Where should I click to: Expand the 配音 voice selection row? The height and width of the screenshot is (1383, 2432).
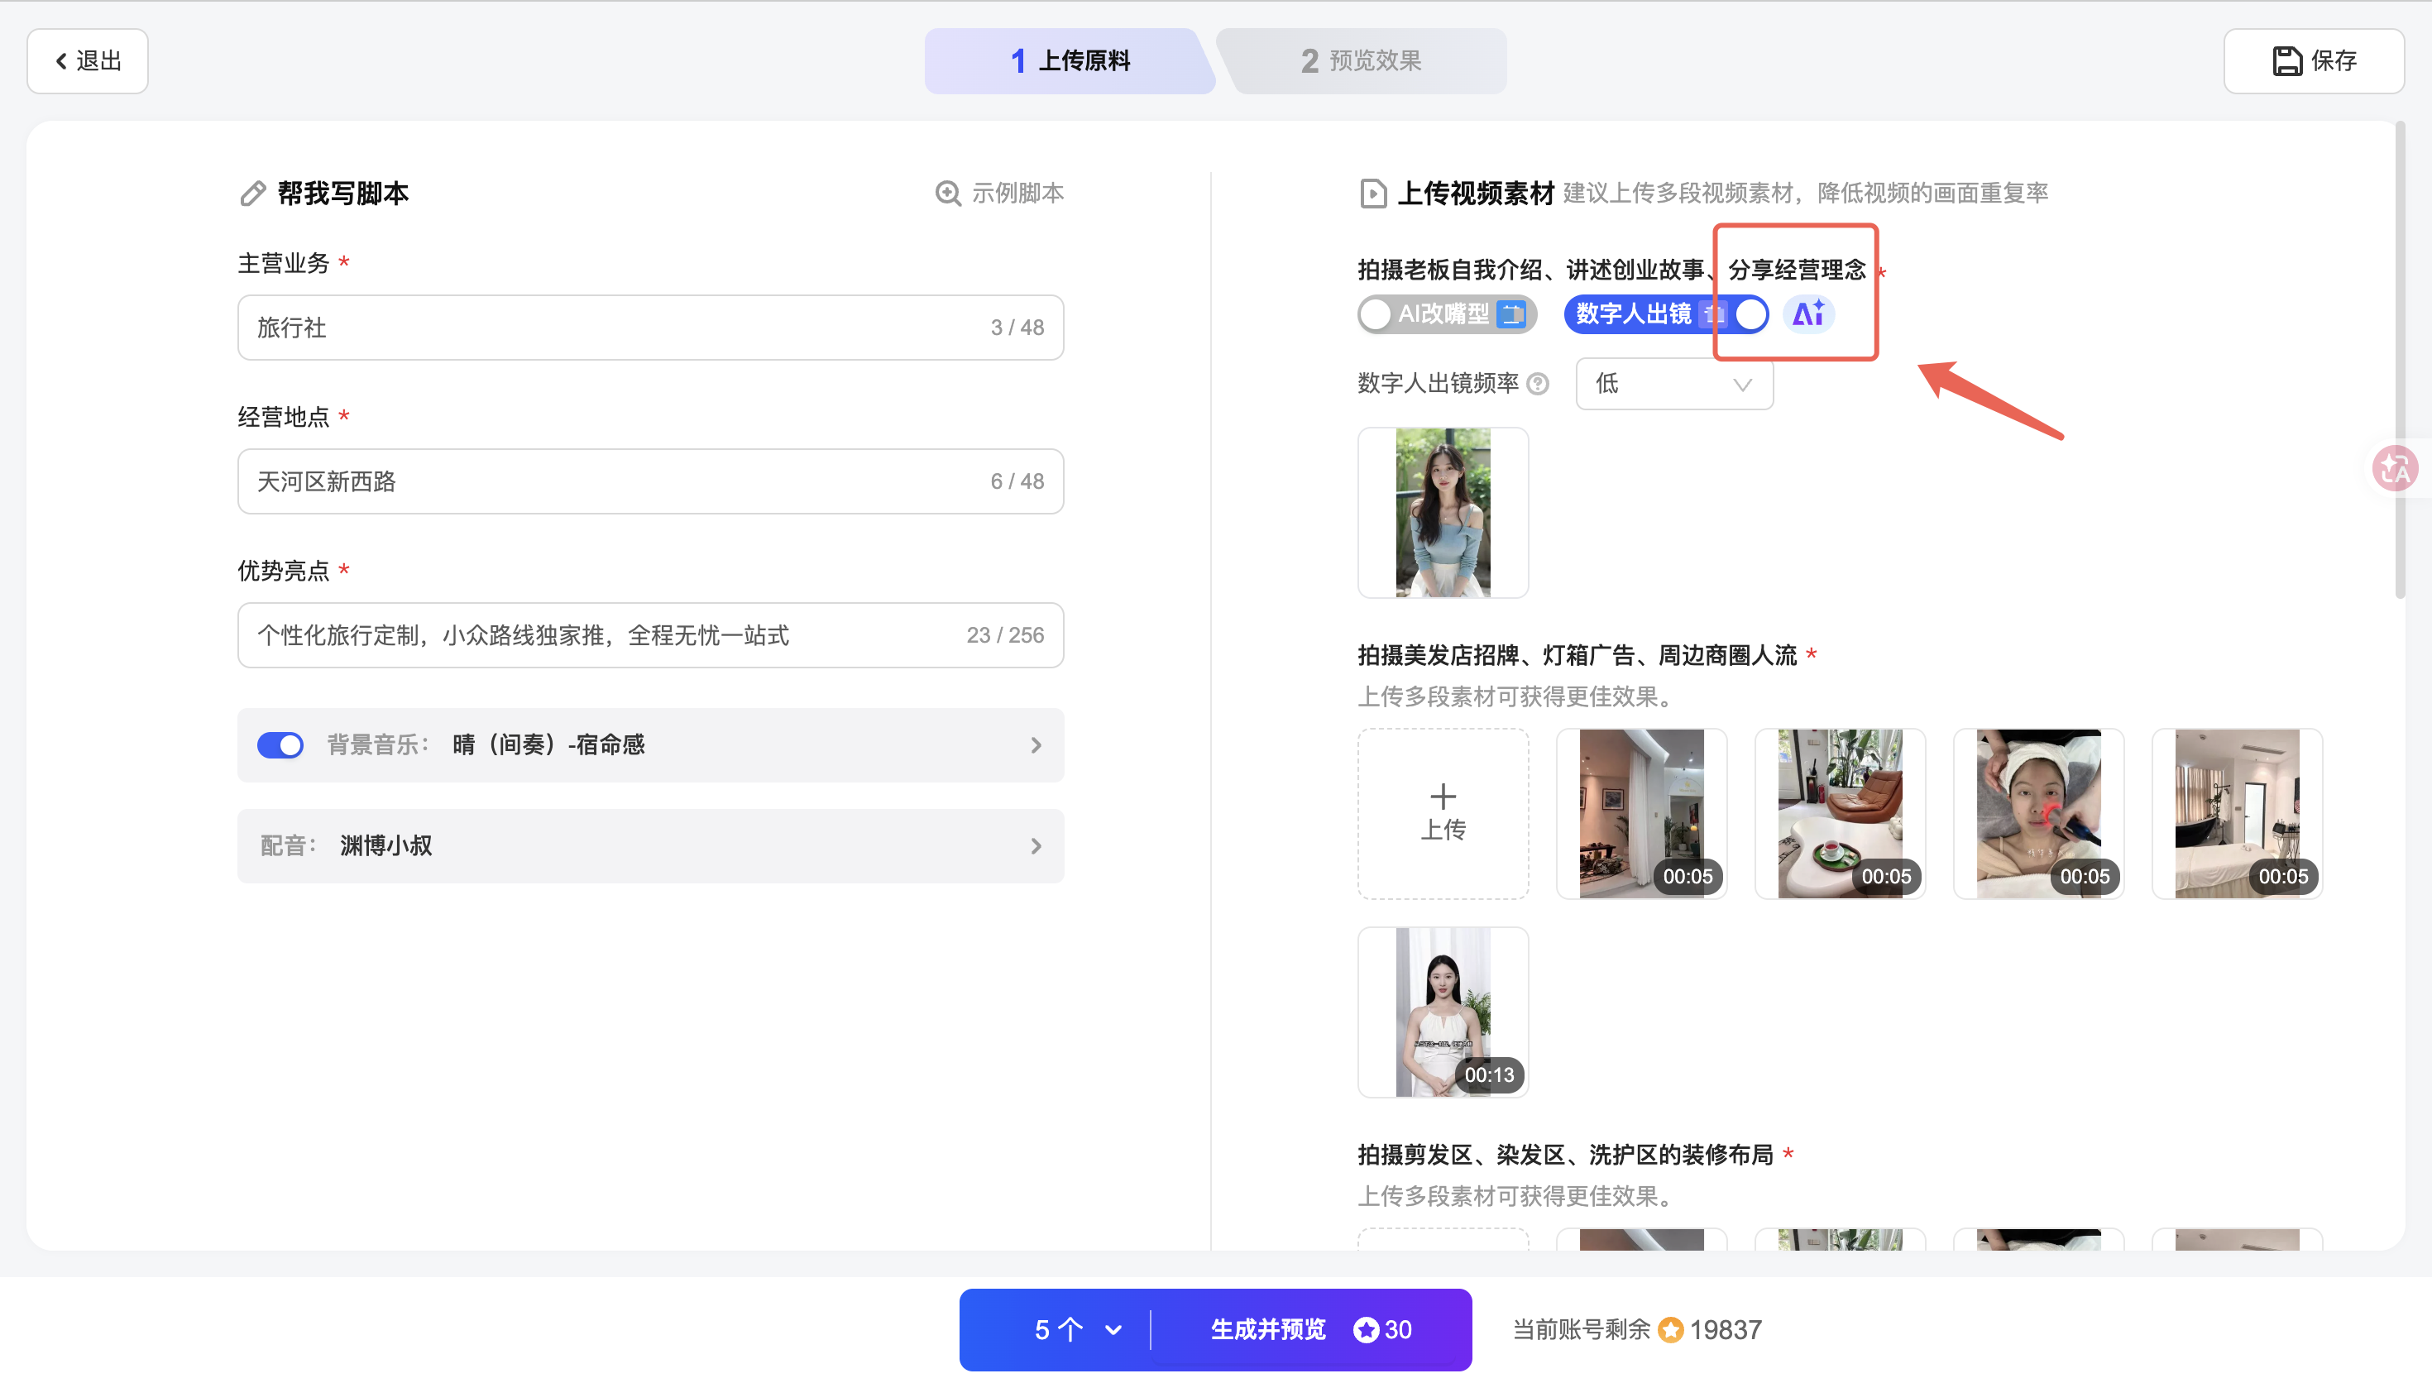coord(650,845)
